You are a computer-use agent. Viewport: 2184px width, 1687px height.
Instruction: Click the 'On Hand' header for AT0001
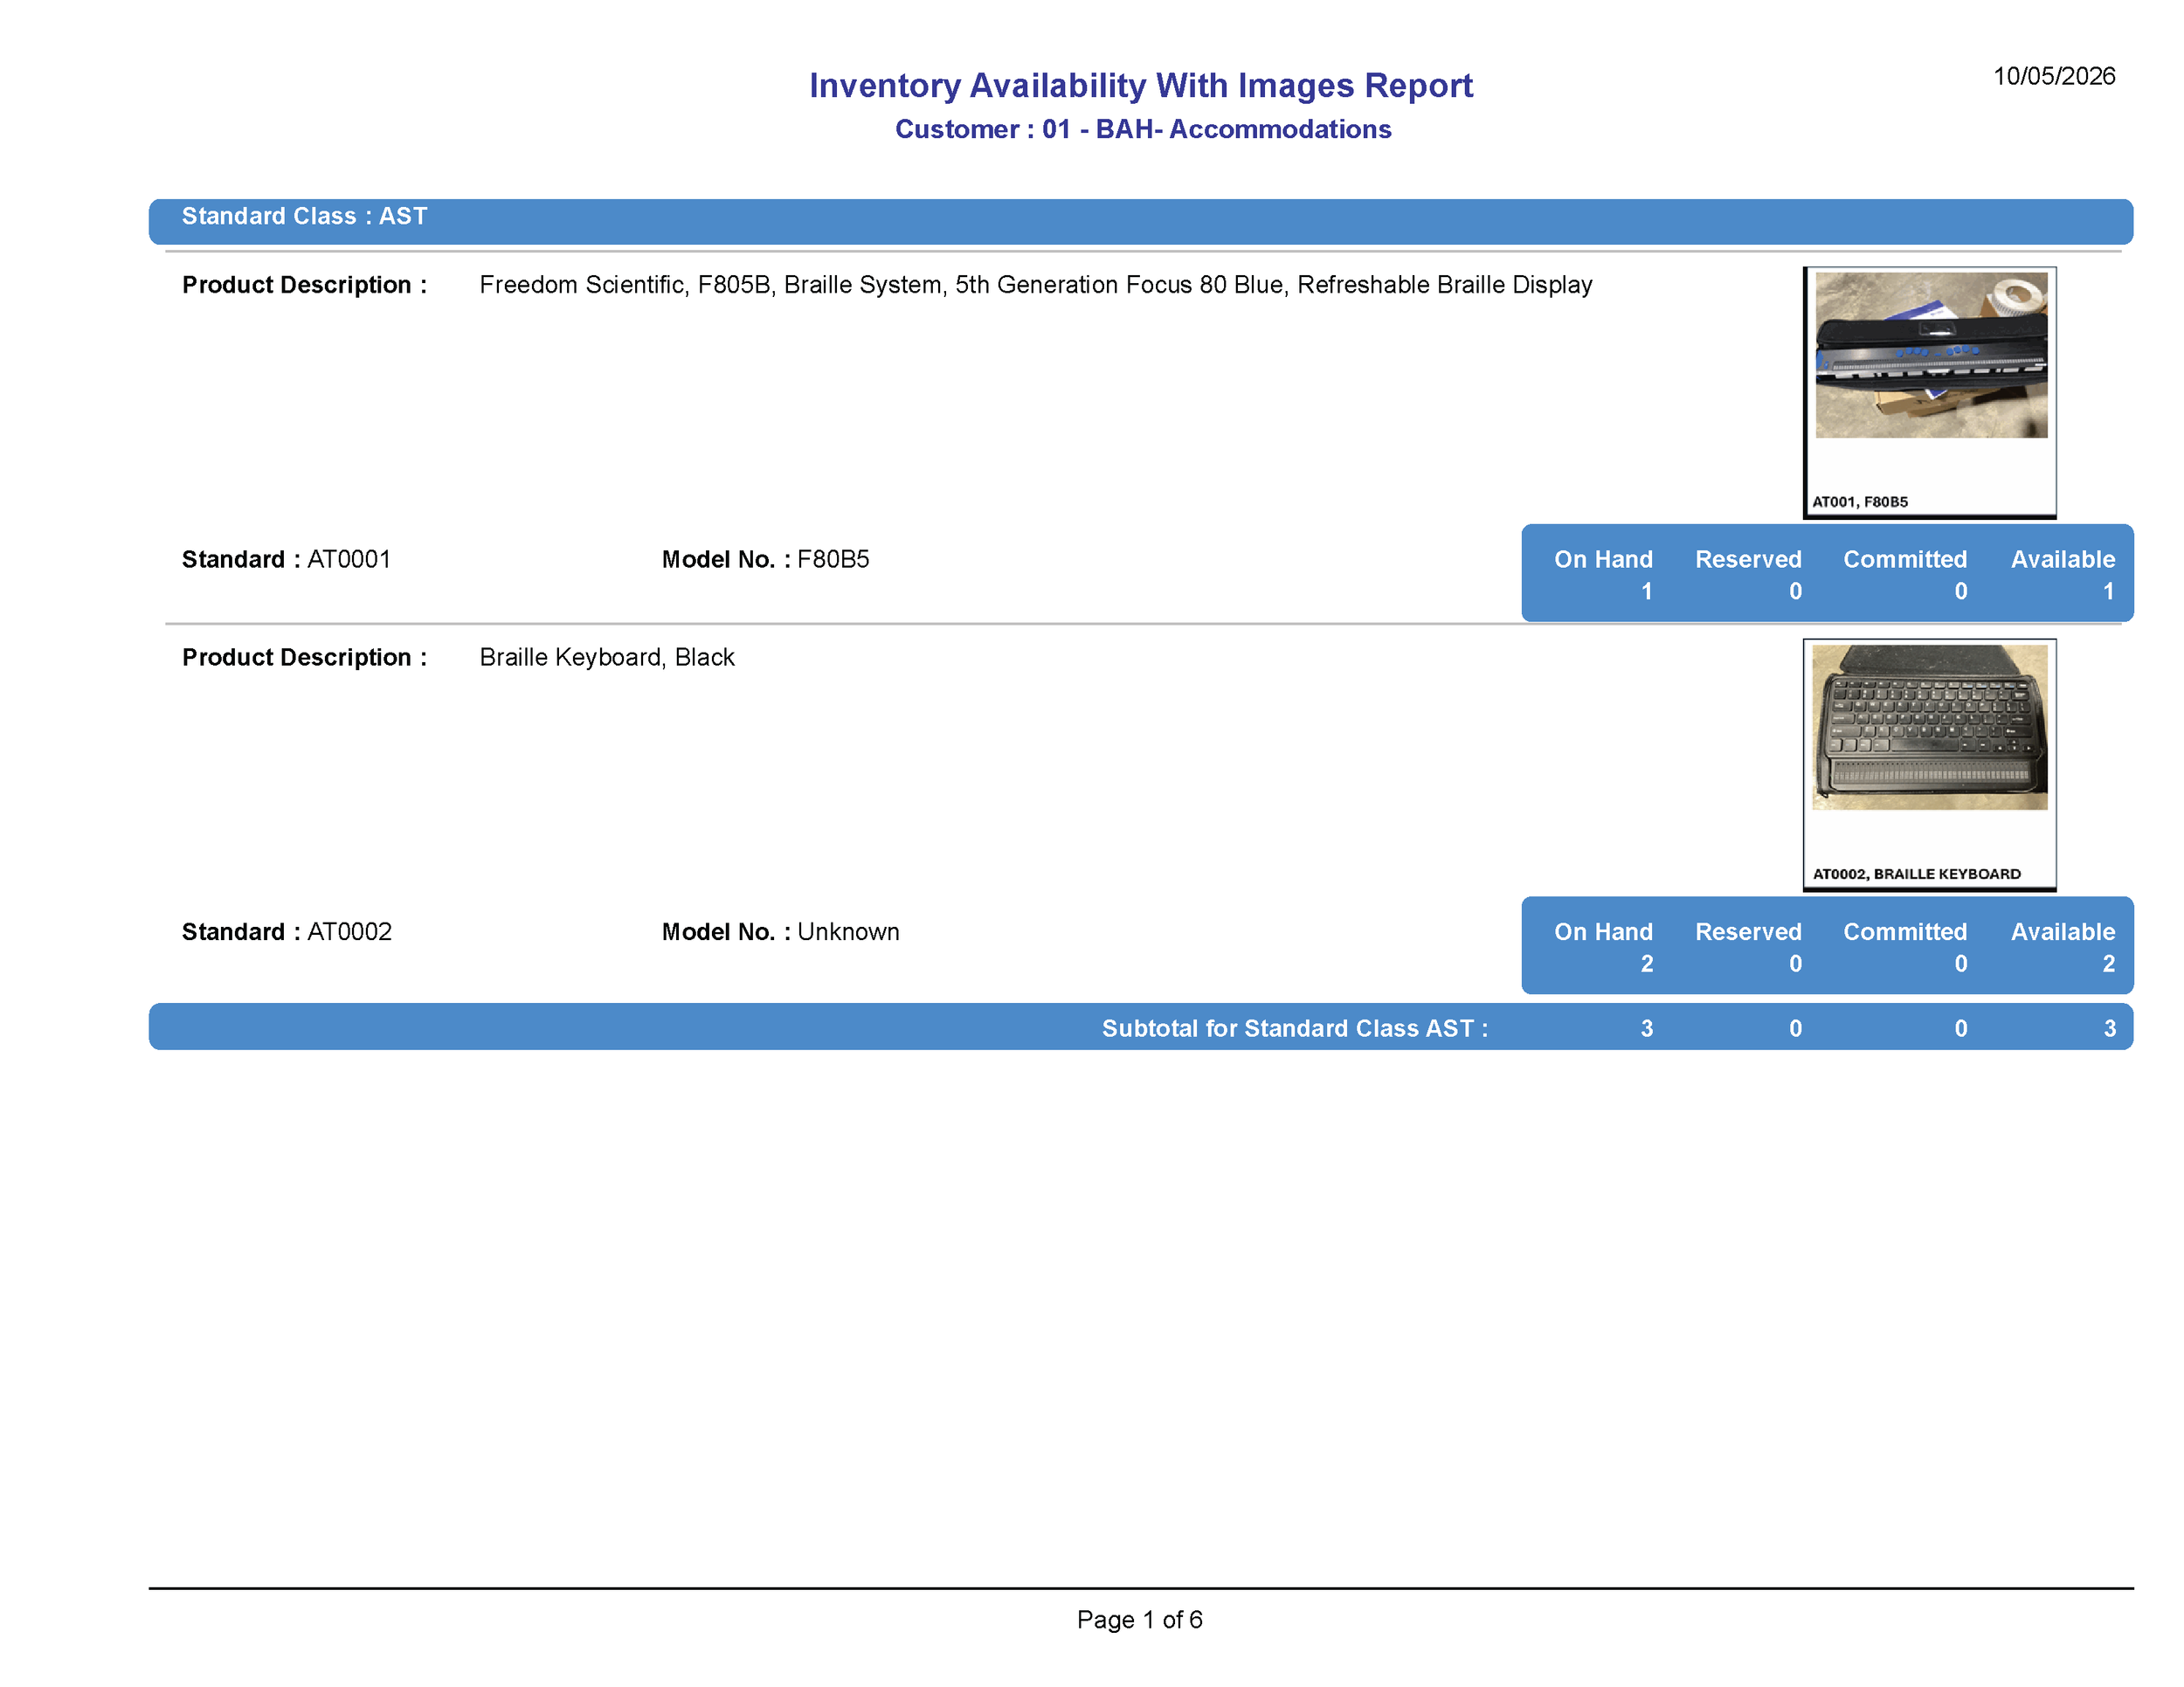point(1603,559)
